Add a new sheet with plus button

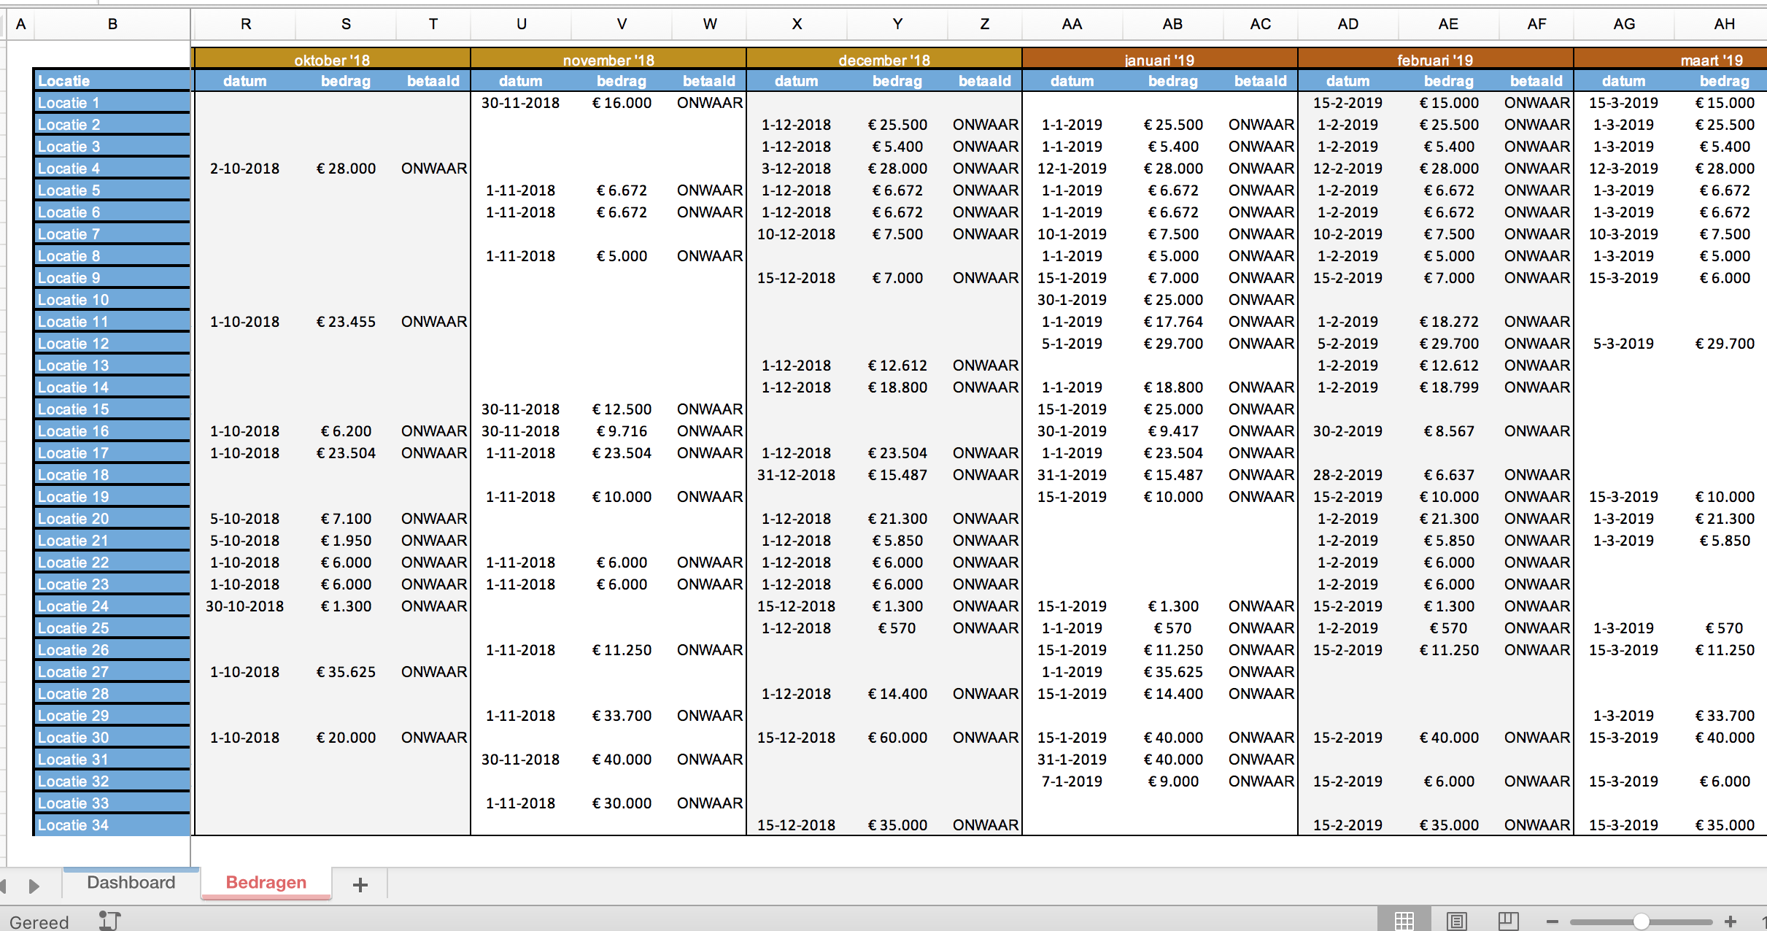[360, 885]
